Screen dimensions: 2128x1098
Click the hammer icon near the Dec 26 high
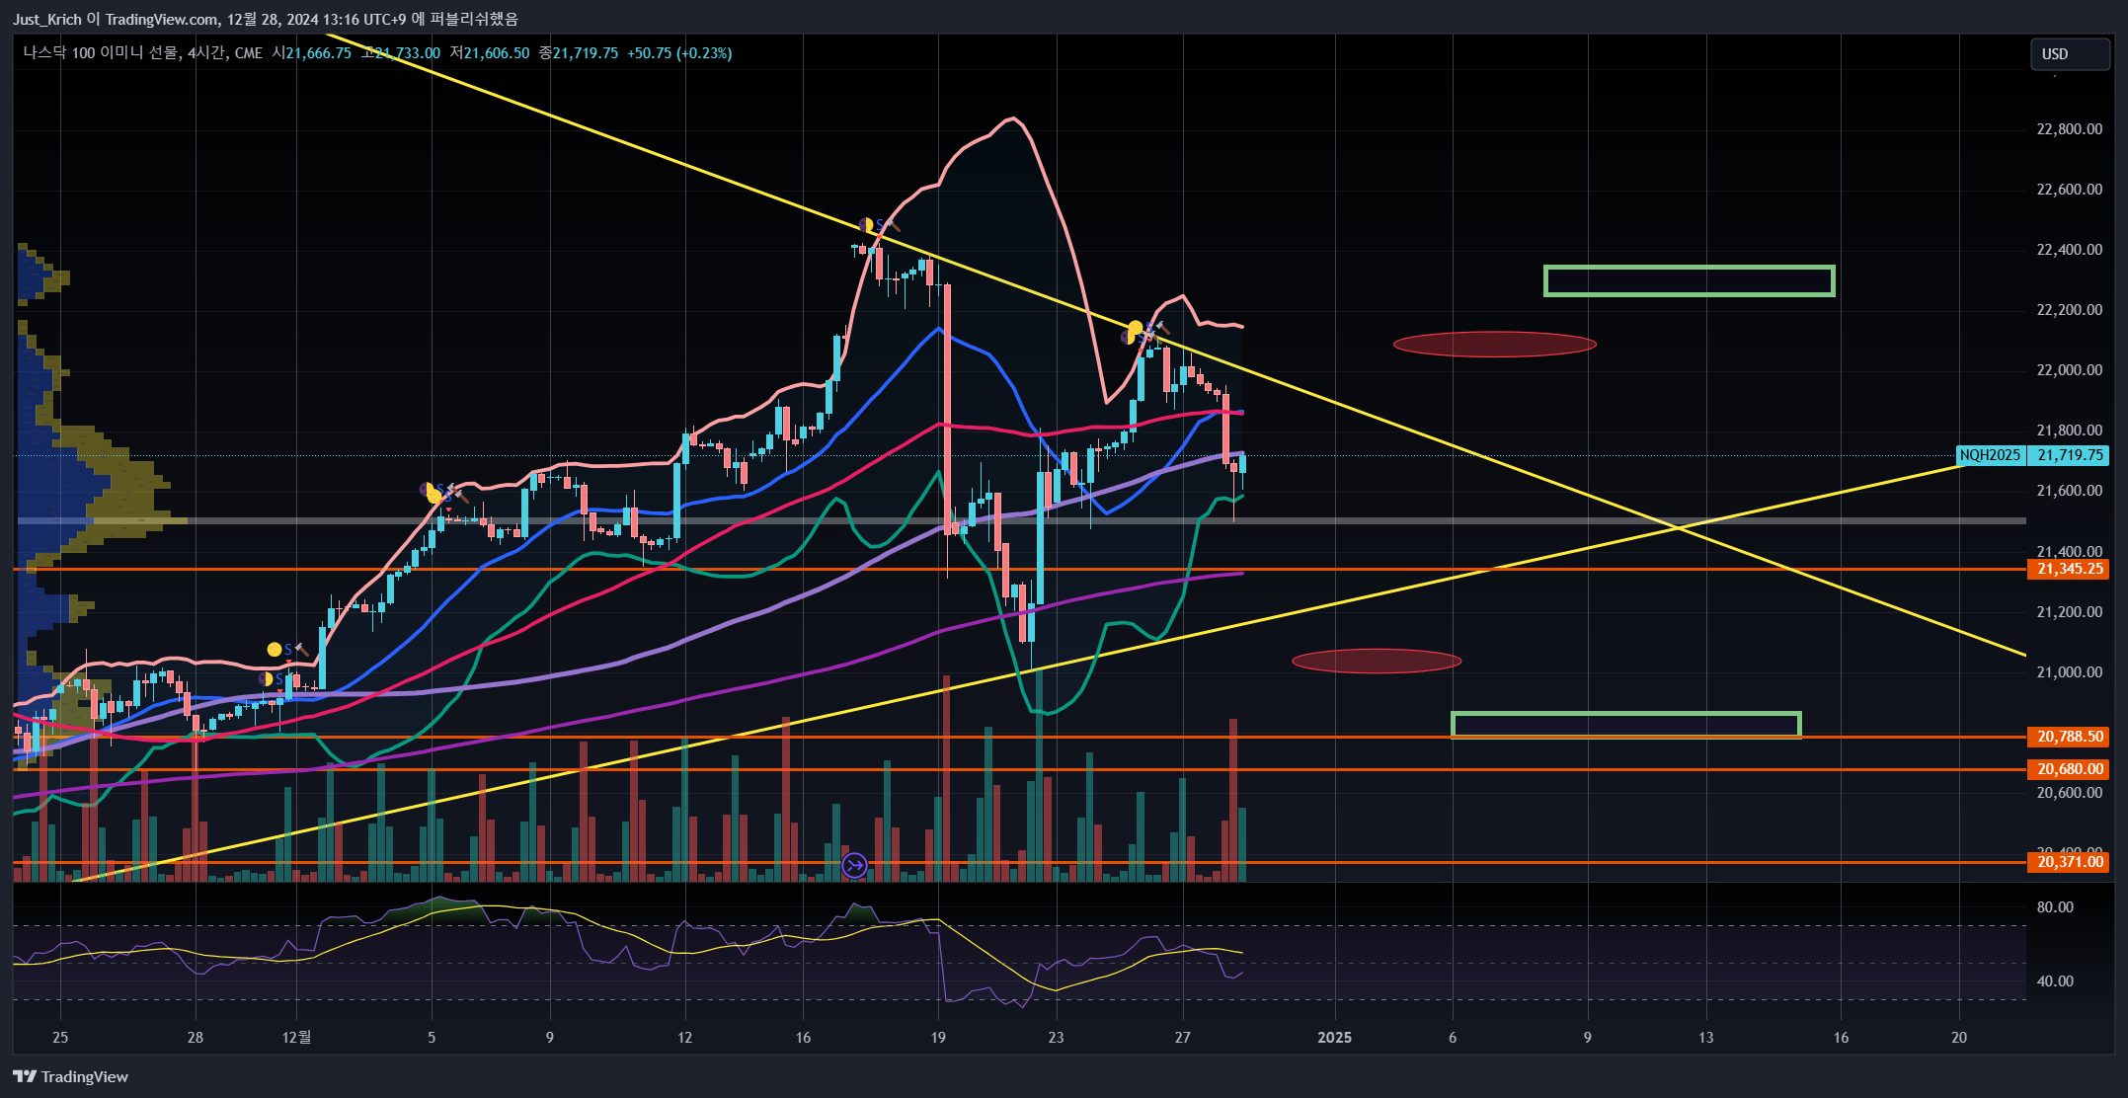click(x=1161, y=328)
